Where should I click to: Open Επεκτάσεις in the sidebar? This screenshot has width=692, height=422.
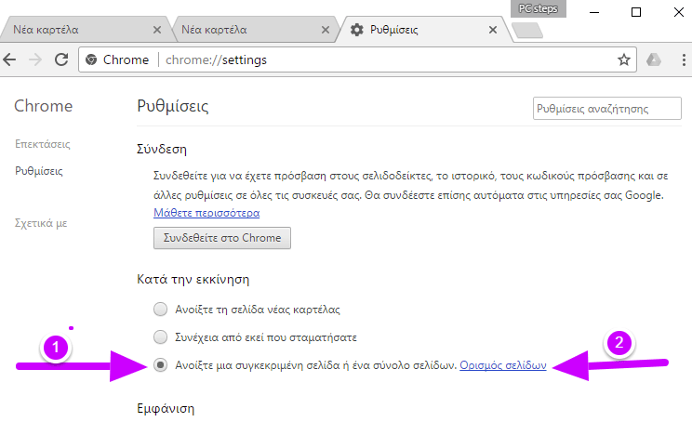[x=43, y=144]
